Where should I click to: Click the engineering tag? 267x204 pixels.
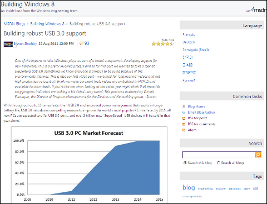[205, 188]
